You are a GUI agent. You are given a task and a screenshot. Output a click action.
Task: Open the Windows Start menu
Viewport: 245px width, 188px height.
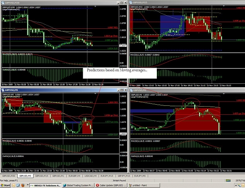(5, 186)
